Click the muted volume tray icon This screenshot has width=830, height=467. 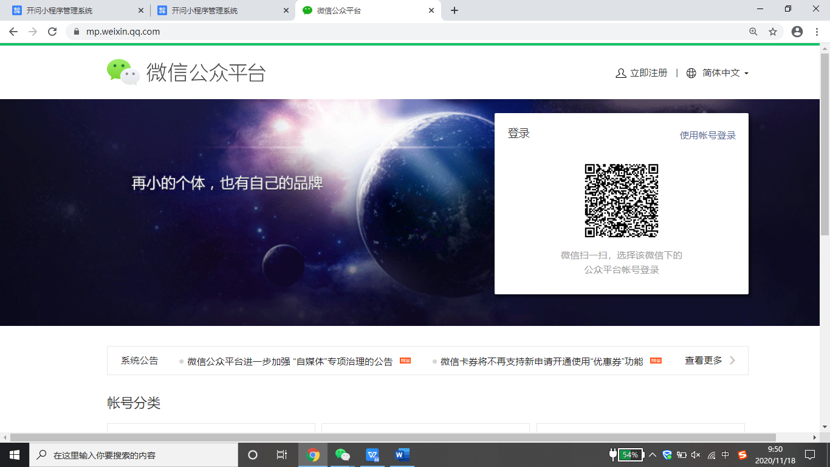[x=696, y=455]
